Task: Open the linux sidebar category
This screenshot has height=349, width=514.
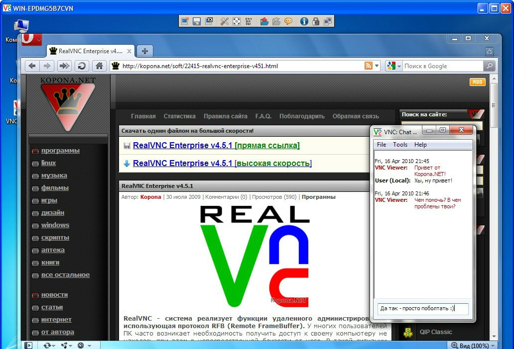Action: pyautogui.click(x=48, y=163)
